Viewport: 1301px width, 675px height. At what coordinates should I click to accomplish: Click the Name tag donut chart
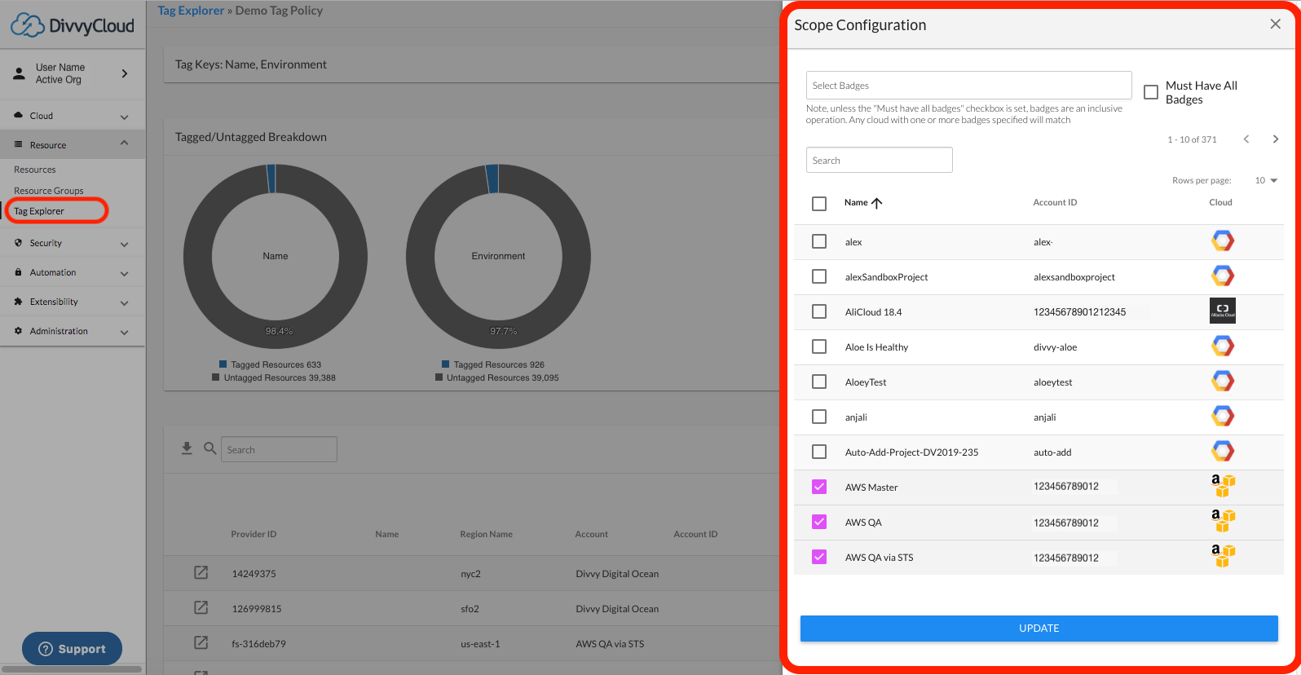coord(276,256)
